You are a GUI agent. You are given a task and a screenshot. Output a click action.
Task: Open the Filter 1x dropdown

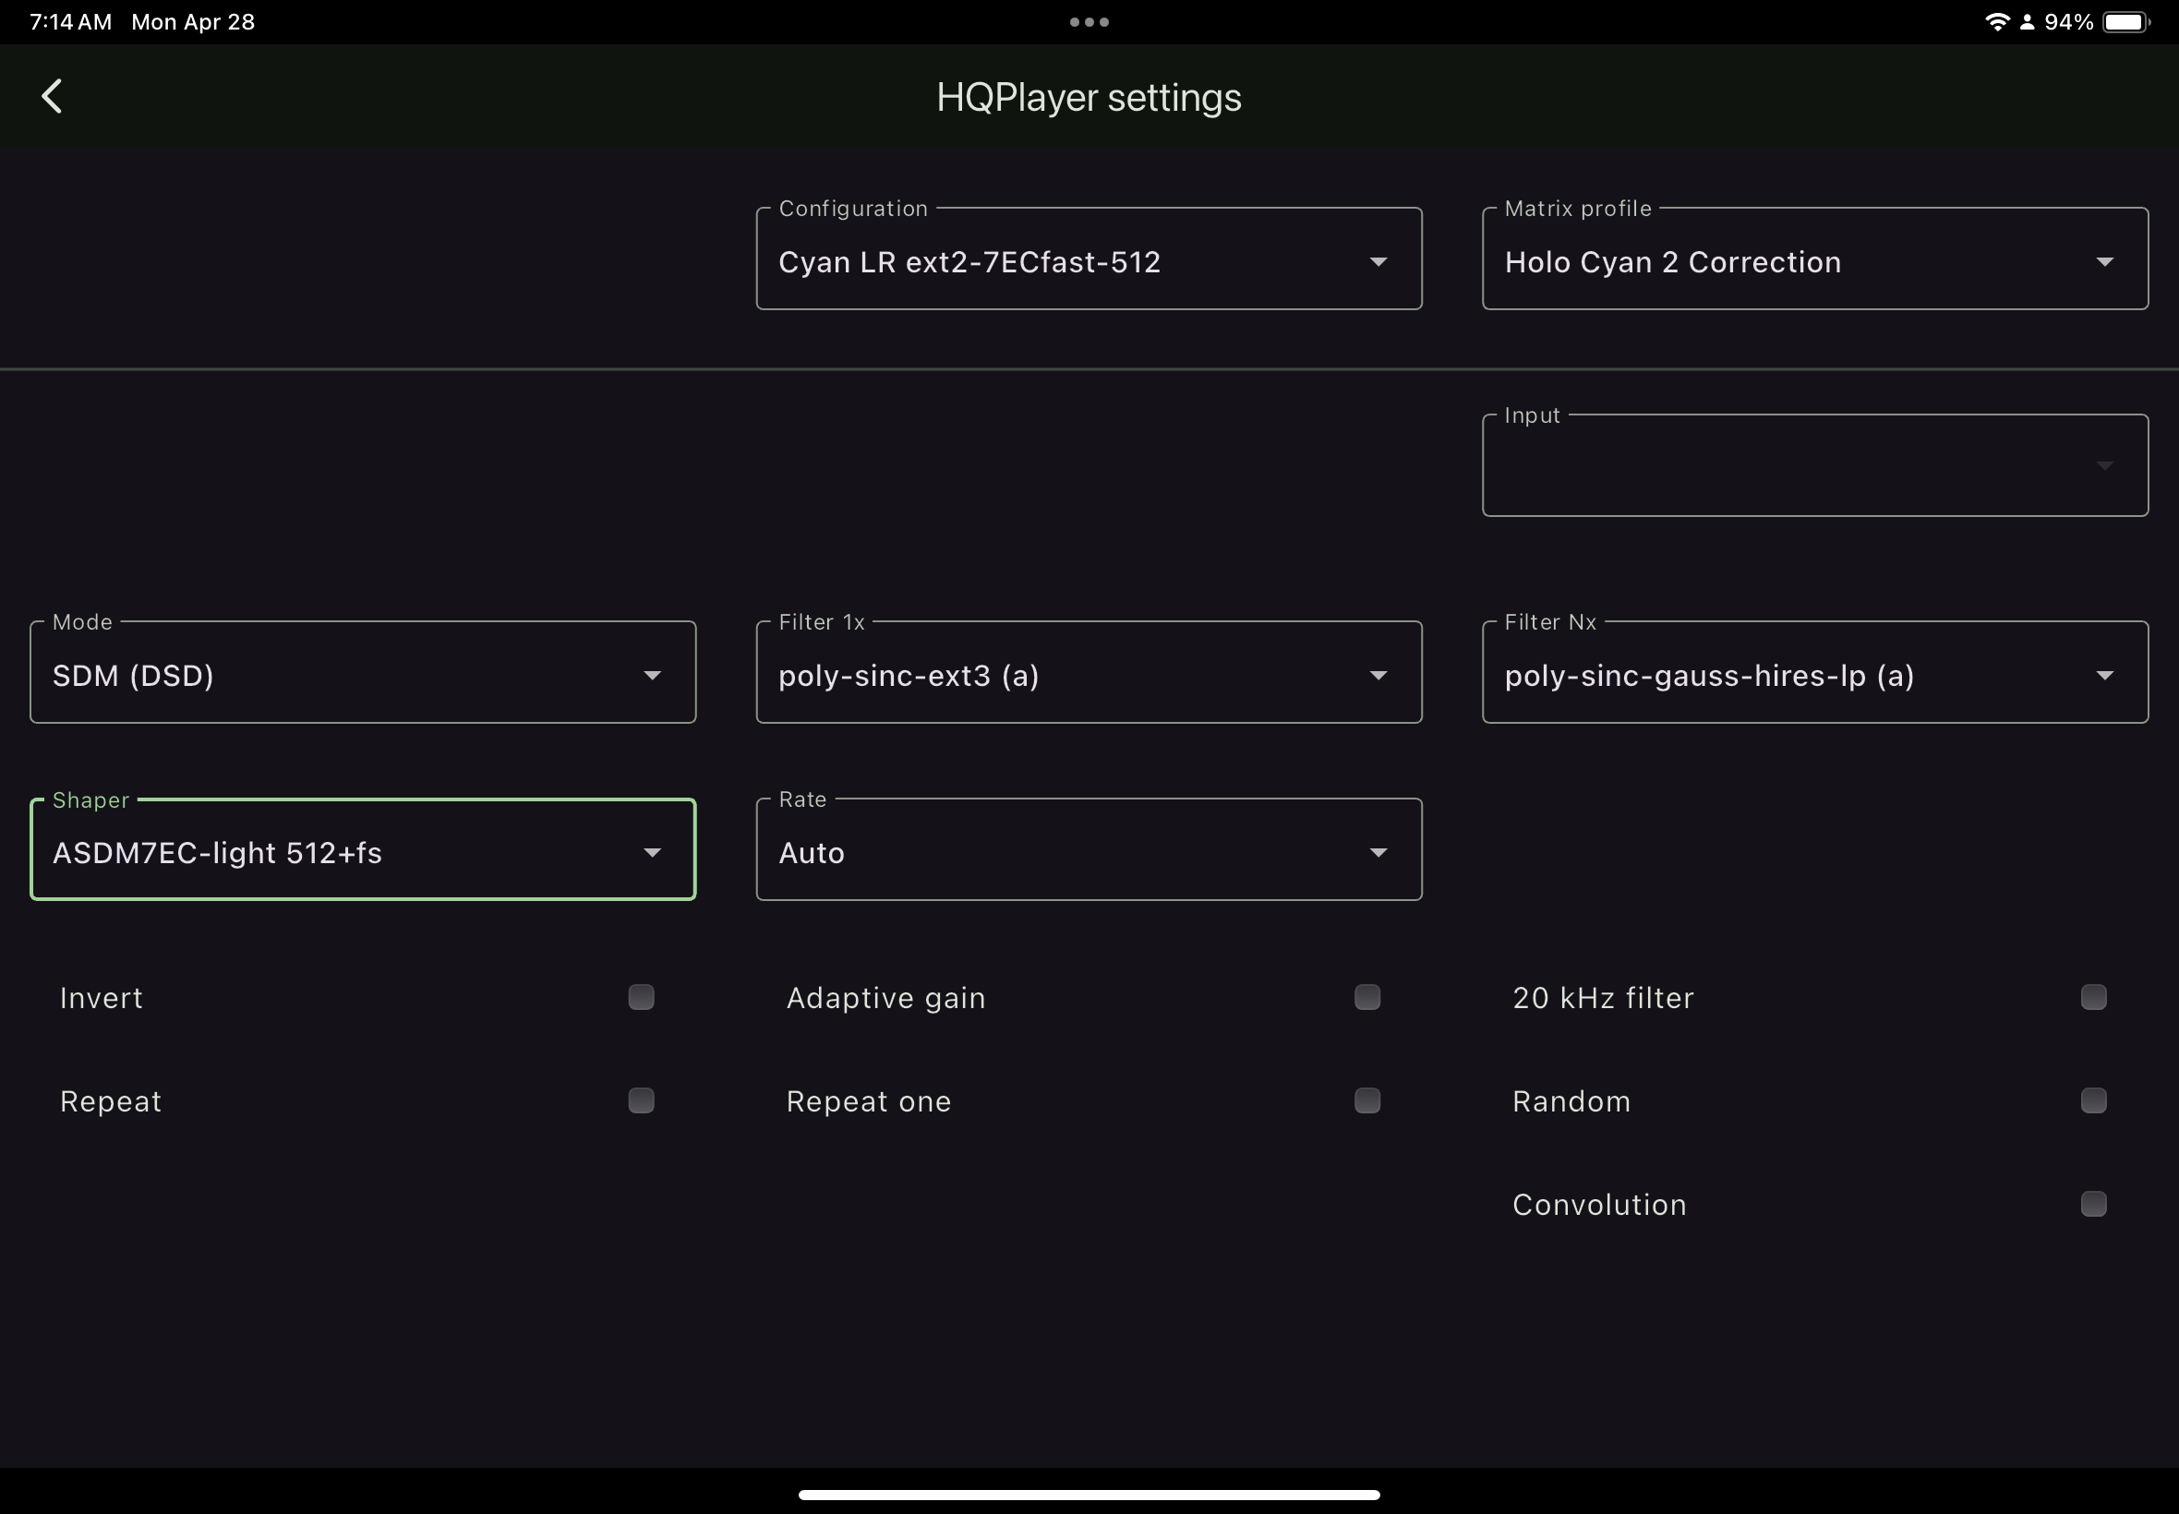coord(1088,675)
